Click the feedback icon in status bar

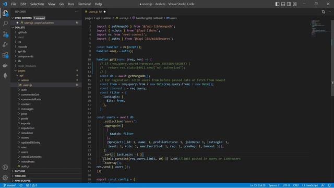[x=323, y=185]
